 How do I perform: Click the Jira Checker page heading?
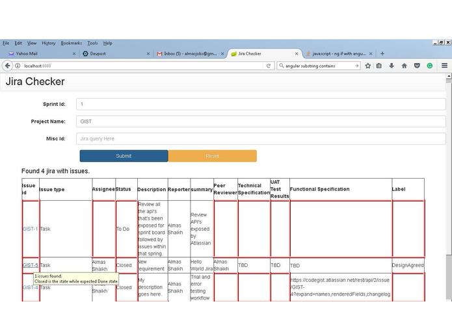click(35, 81)
